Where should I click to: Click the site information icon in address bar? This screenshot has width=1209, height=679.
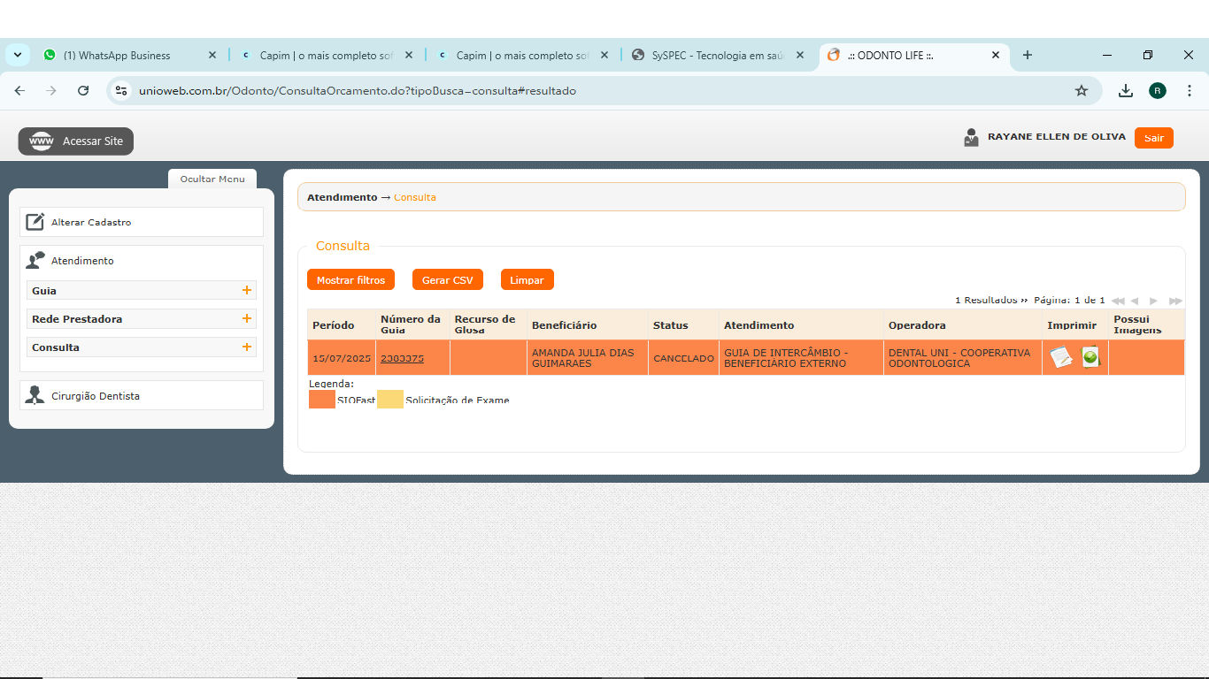pyautogui.click(x=122, y=90)
